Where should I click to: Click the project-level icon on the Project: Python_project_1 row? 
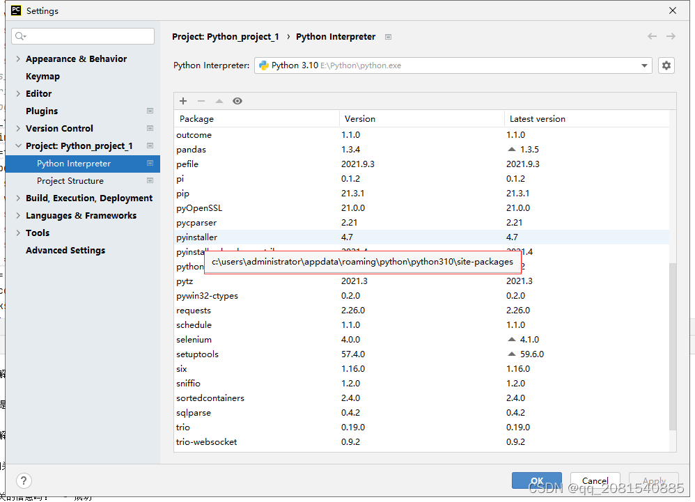[x=150, y=146]
